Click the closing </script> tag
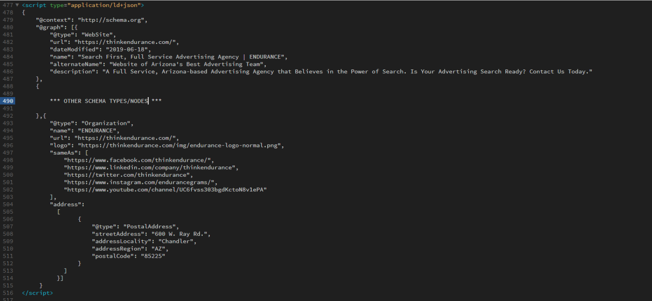 (37, 293)
